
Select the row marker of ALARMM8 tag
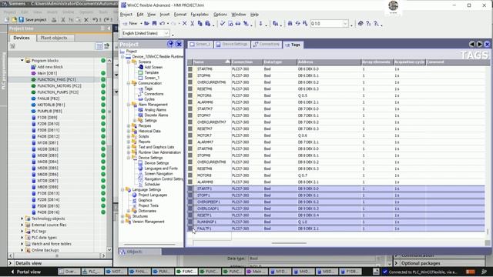click(x=190, y=182)
